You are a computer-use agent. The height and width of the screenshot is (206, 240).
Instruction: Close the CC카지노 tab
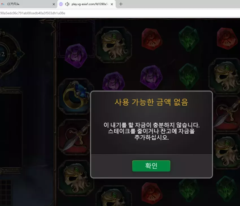pos(54,4)
